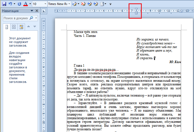Open the font color dropdown arrow
Viewport: 194px width, 132px height.
(x=30, y=4)
